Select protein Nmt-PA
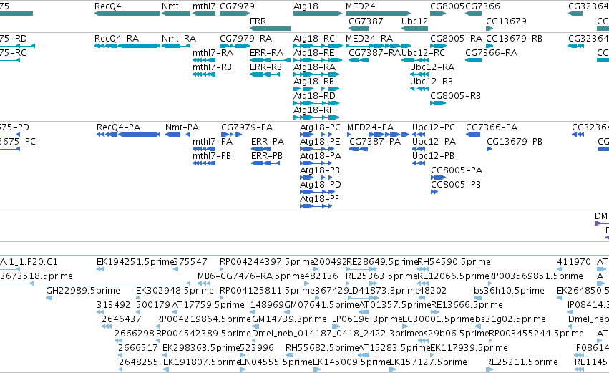This screenshot has height=373, width=609. 177,135
